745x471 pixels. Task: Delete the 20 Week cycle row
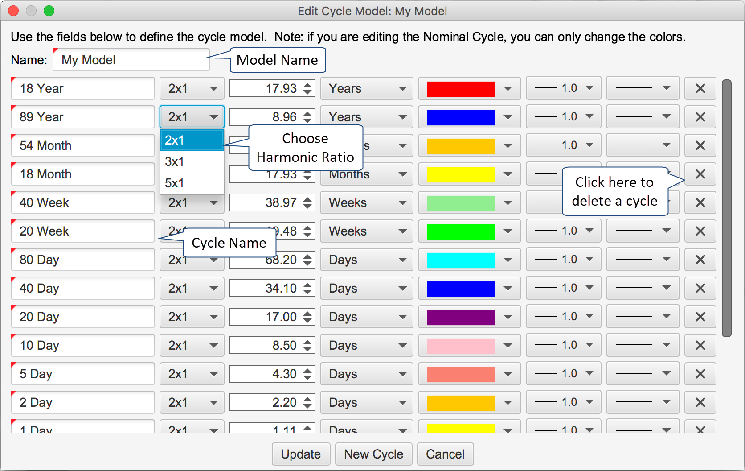pyautogui.click(x=700, y=231)
